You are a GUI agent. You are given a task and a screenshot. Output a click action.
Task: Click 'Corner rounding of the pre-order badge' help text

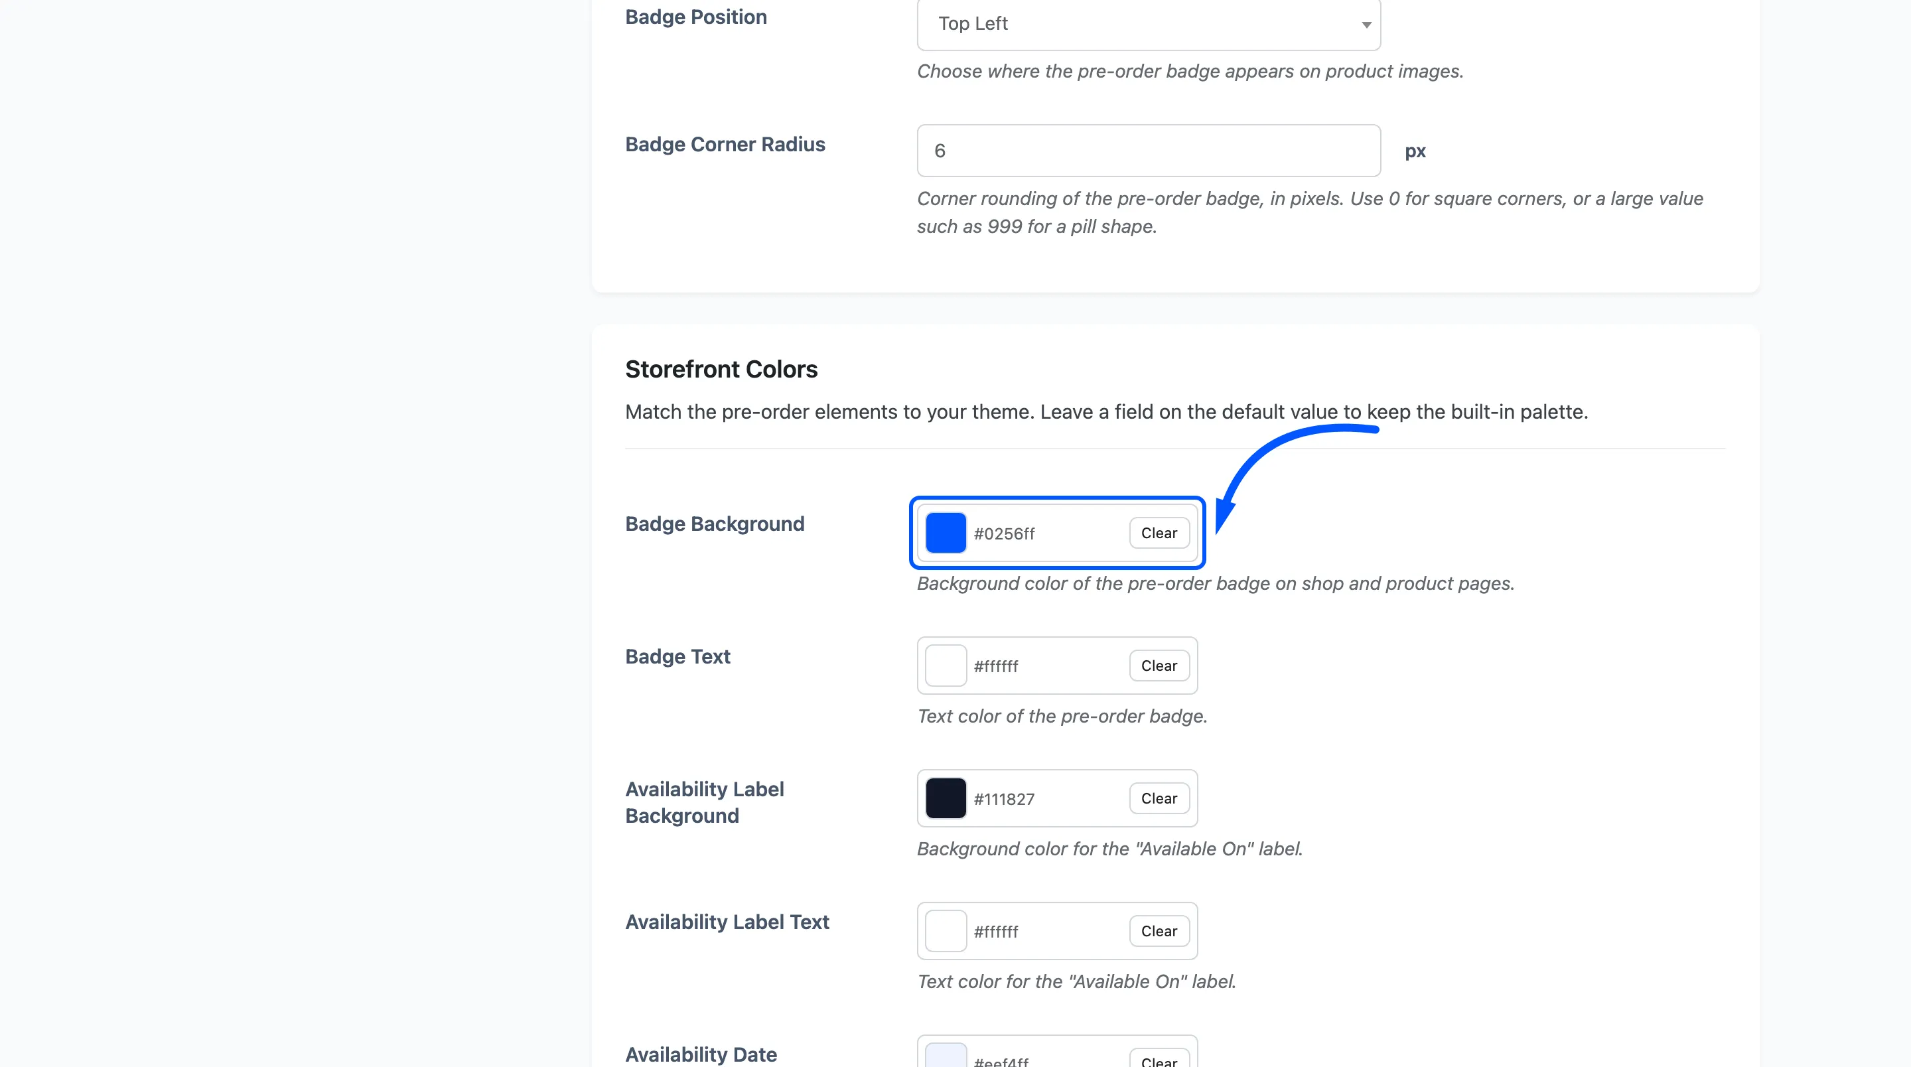pos(1310,212)
